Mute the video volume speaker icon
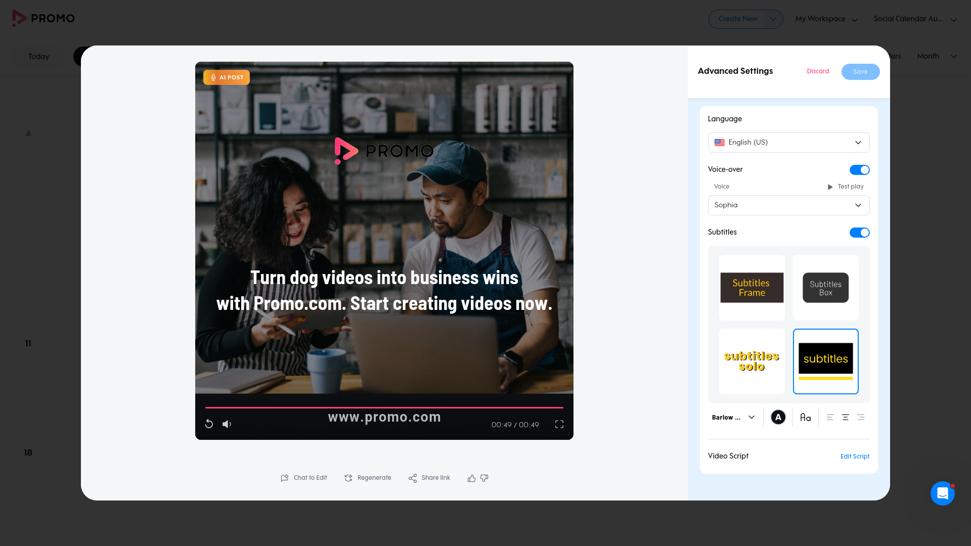Viewport: 971px width, 546px height. click(x=227, y=424)
